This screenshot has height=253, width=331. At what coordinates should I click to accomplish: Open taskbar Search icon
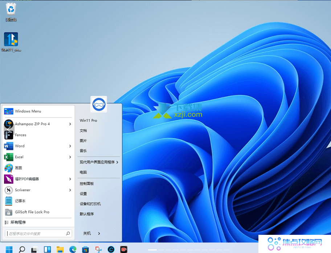(22, 249)
